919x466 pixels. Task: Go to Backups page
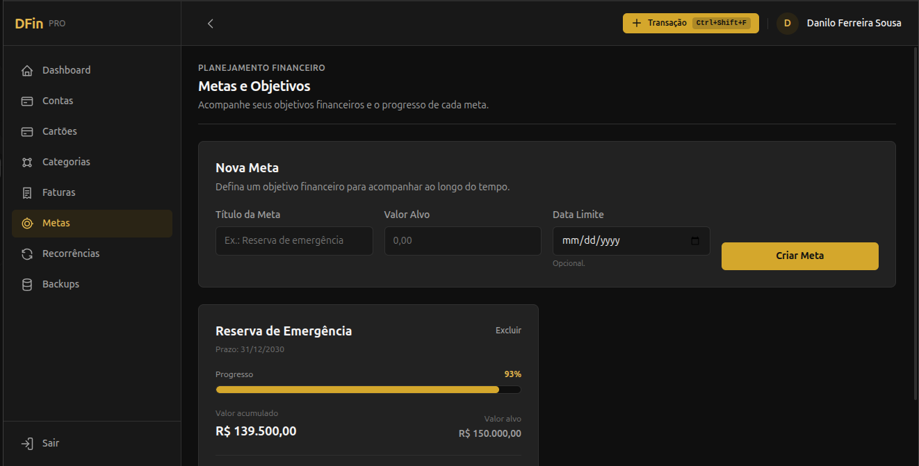tap(92, 284)
